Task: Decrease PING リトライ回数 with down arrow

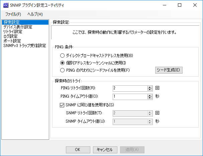Action: [150, 90]
